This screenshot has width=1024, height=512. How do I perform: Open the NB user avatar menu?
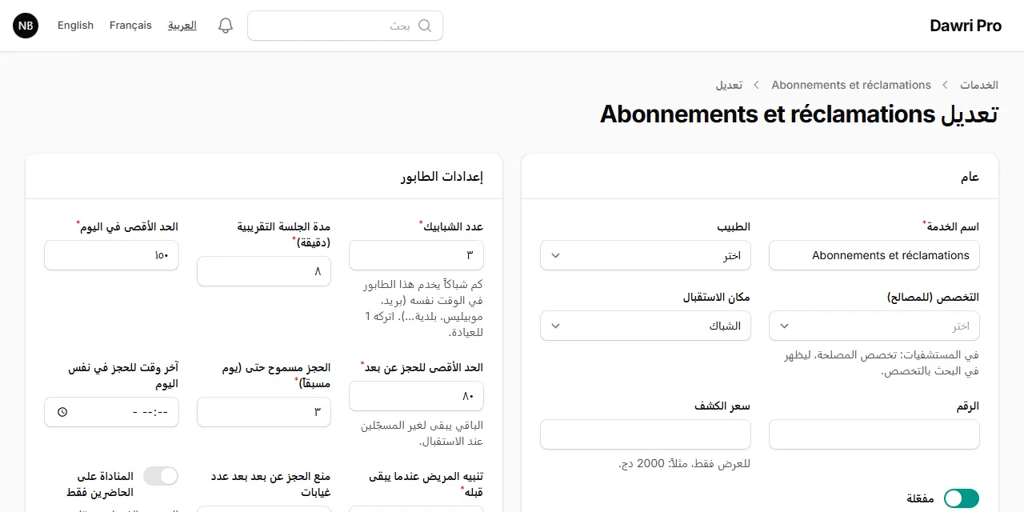point(26,26)
